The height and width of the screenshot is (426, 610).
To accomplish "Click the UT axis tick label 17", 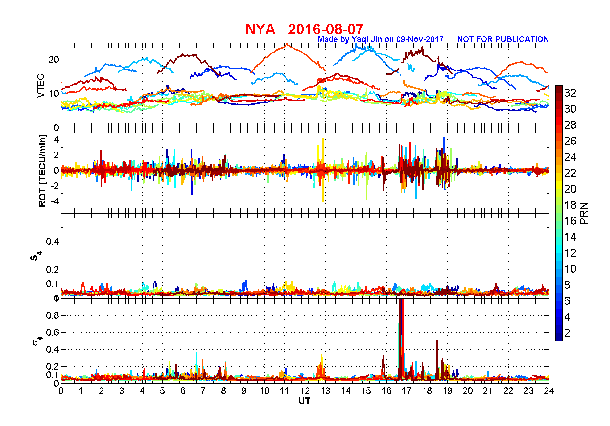I will [407, 391].
